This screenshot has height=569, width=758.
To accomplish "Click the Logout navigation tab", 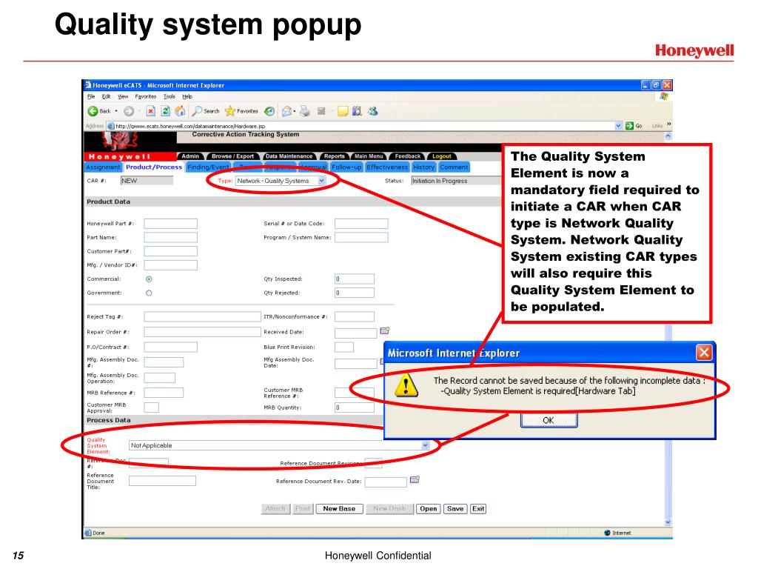I will pyautogui.click(x=442, y=156).
